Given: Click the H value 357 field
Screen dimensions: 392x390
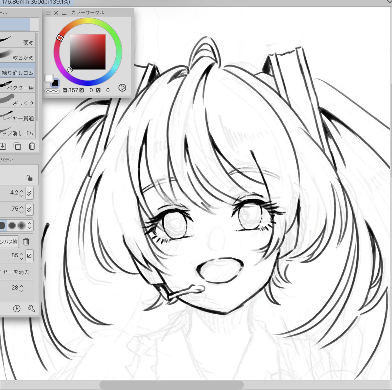Looking at the screenshot, I should point(73,90).
